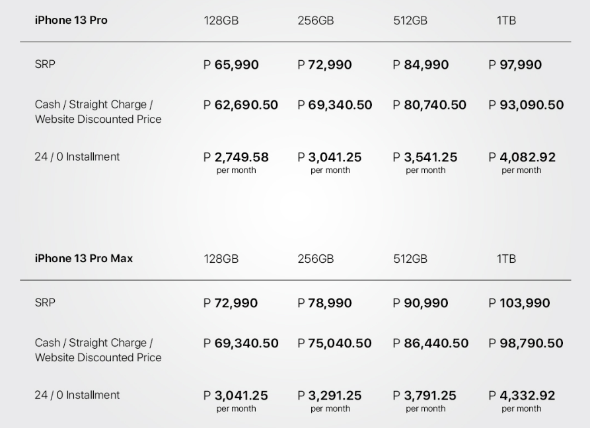Click the P 2,749.58 monthly installment

click(x=236, y=157)
